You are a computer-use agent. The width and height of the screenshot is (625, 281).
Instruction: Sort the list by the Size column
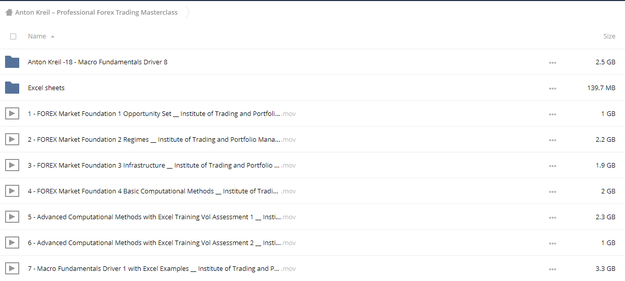pos(609,36)
